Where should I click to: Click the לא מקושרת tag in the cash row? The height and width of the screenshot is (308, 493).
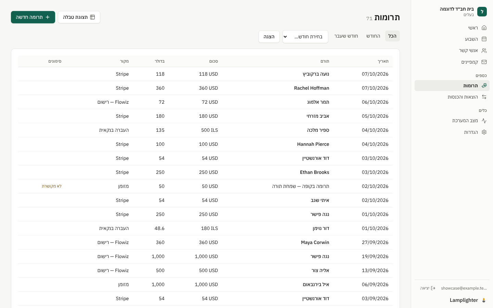pos(52,186)
